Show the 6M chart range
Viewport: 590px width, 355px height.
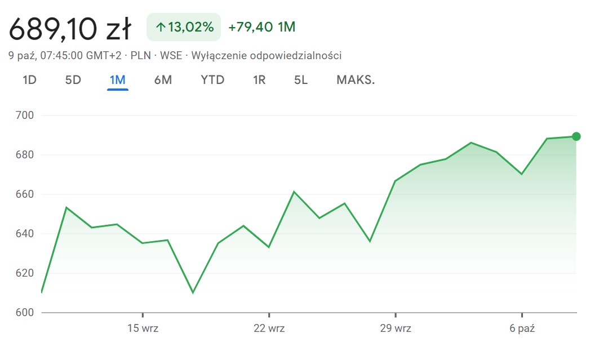click(163, 80)
